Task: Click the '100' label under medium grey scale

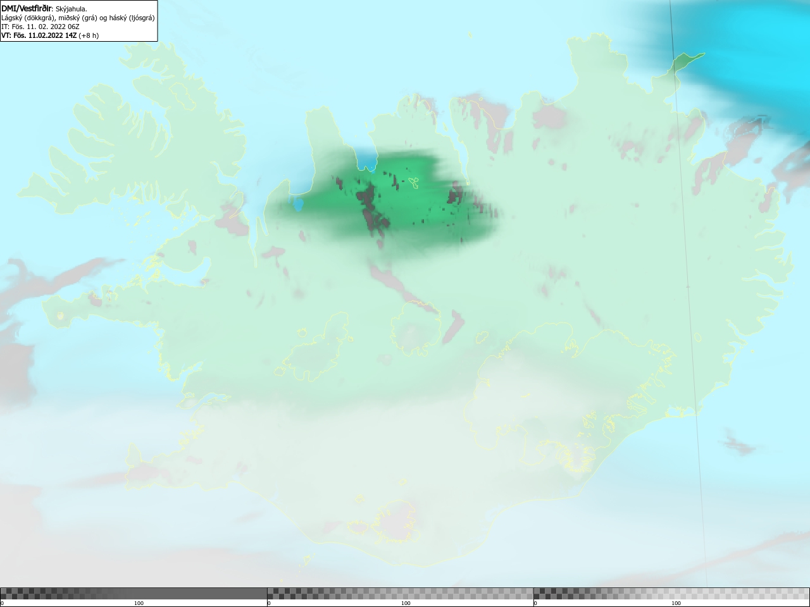Action: (x=406, y=603)
